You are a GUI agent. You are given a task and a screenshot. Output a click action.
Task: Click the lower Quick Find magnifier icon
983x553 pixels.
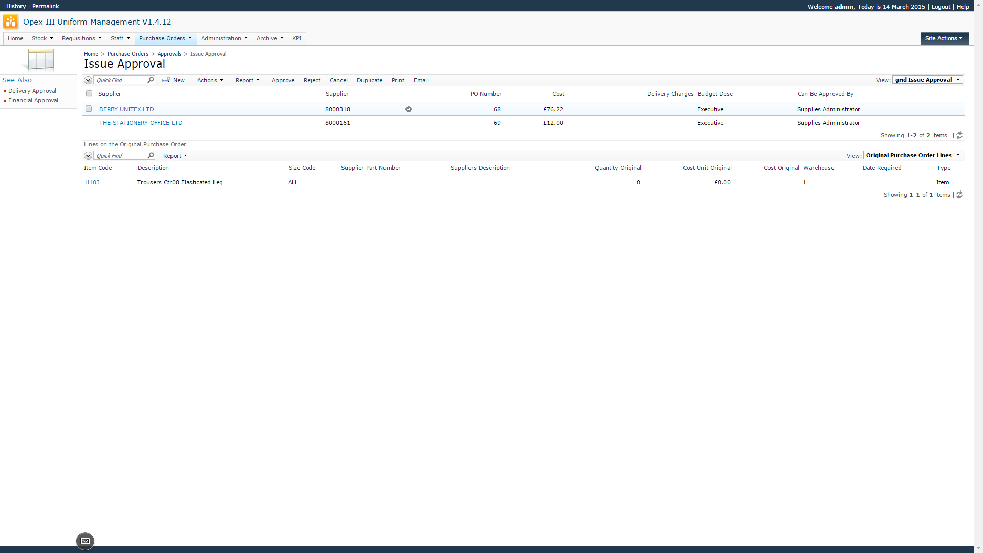point(151,156)
